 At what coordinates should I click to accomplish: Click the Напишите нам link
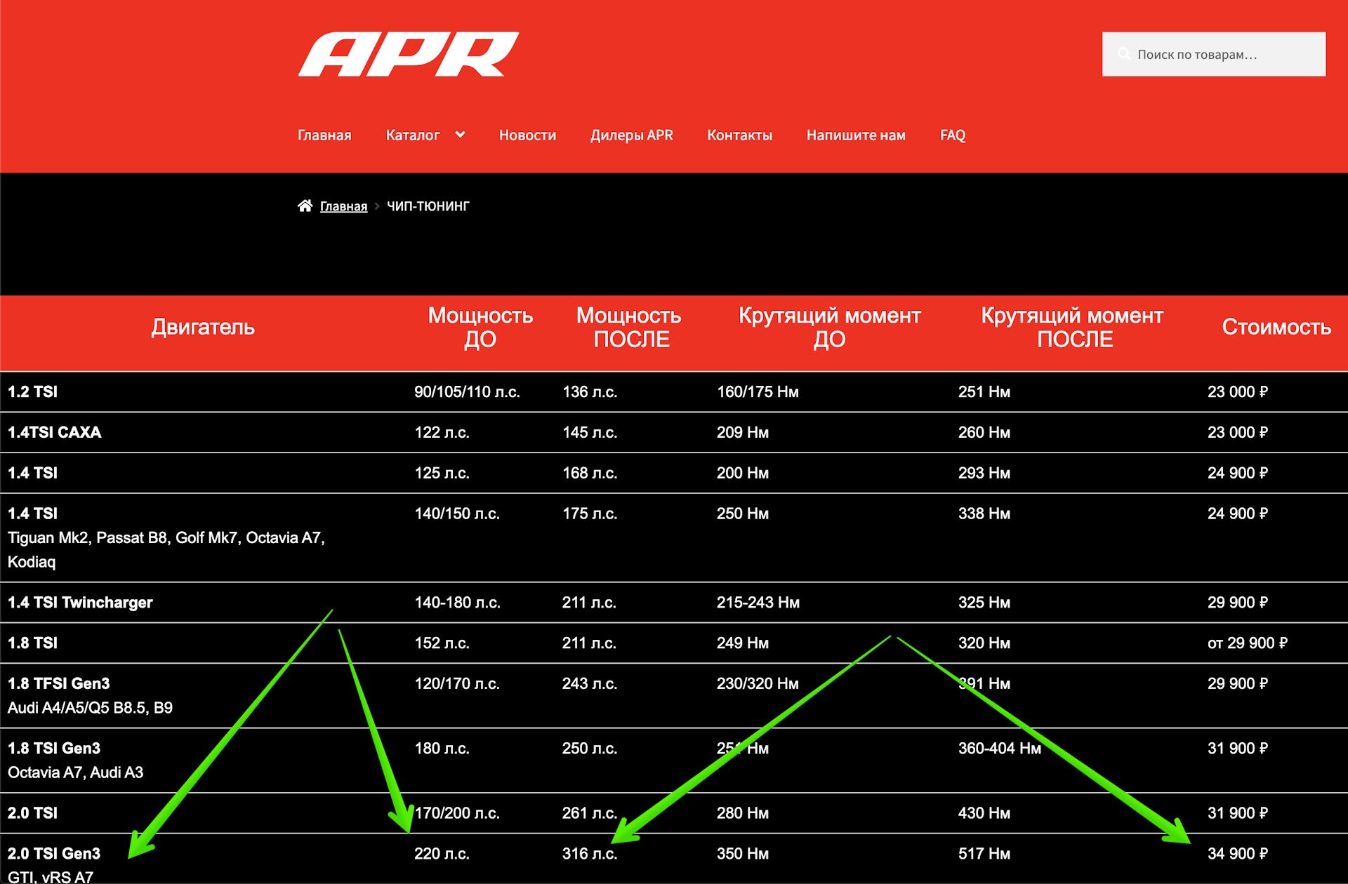coord(856,135)
